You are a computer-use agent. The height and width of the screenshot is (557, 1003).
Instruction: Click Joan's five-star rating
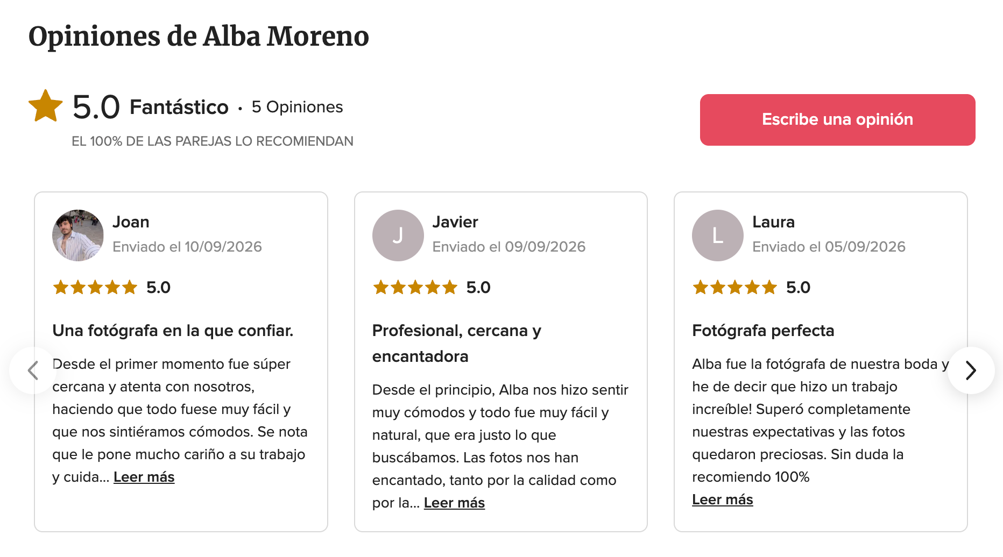95,288
